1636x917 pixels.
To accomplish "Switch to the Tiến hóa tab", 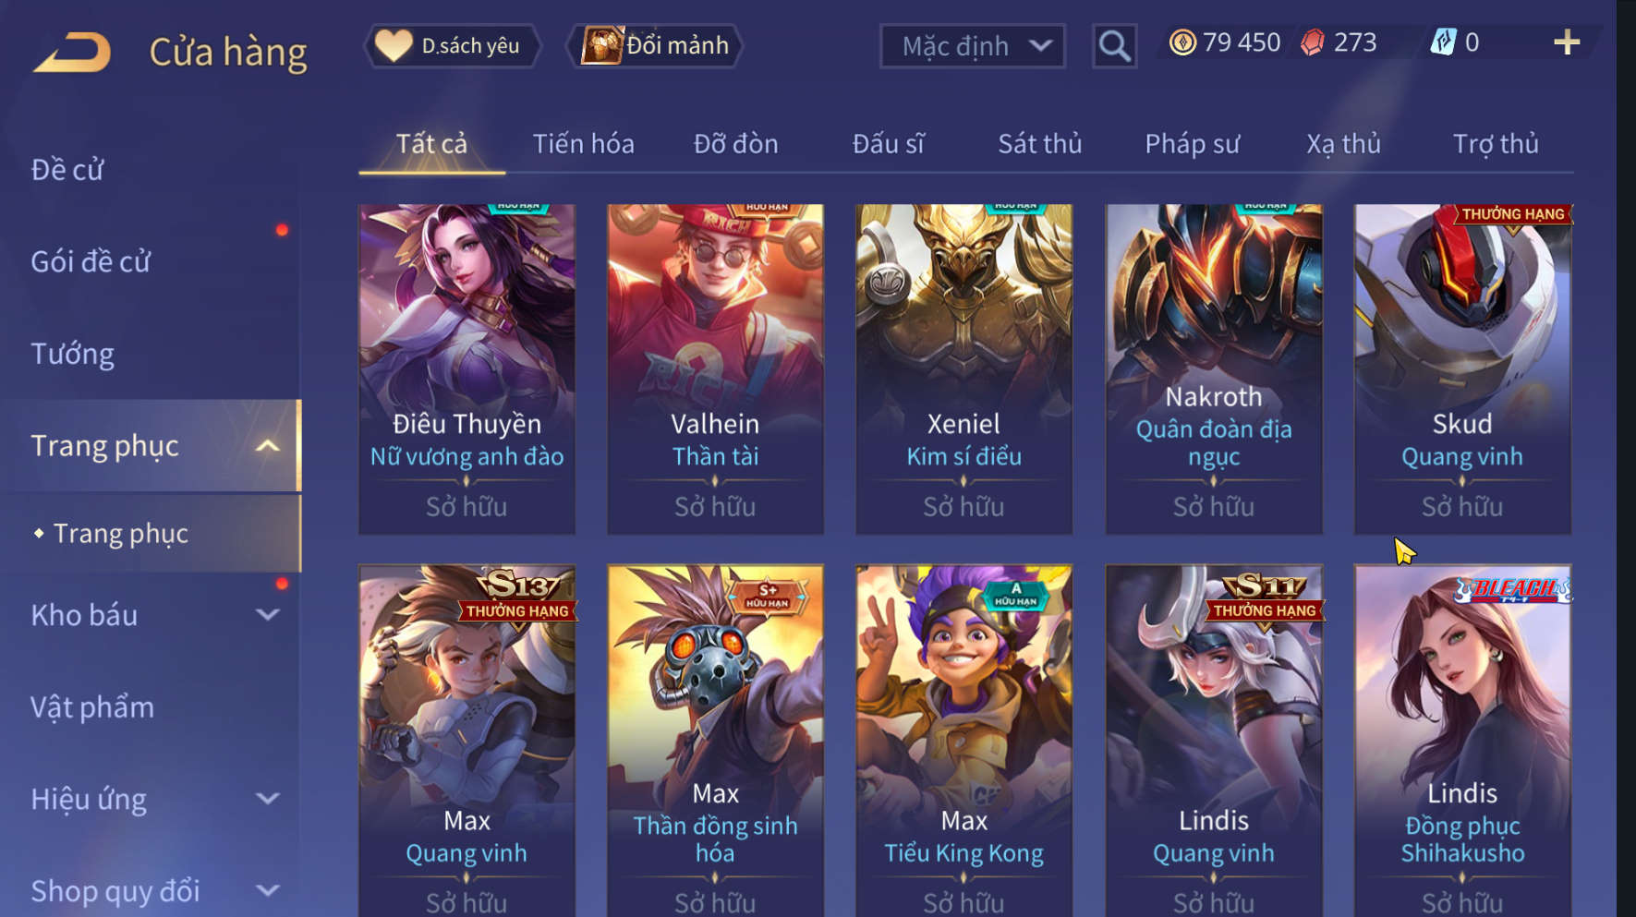I will point(583,144).
